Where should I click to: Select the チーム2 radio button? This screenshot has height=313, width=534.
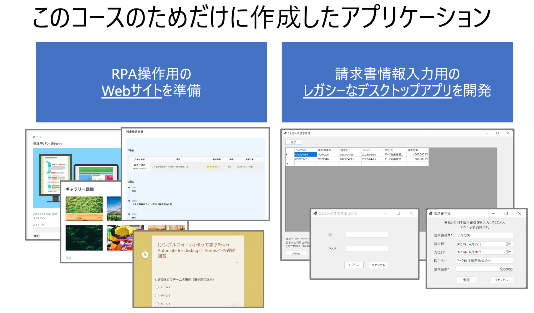[157, 296]
